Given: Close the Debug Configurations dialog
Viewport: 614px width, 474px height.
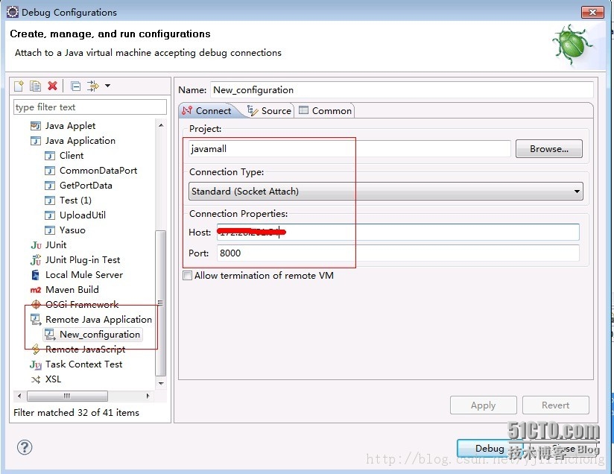Looking at the screenshot, I should (x=592, y=12).
